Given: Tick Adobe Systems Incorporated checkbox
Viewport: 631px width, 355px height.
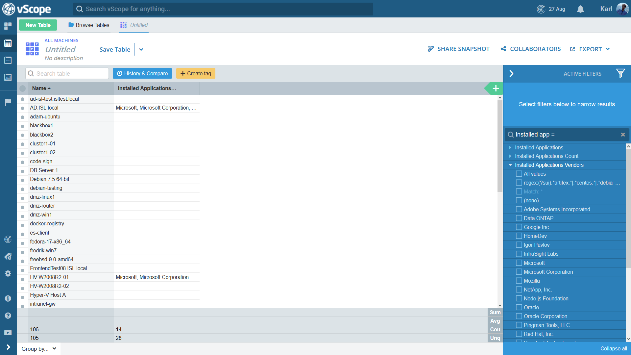Looking at the screenshot, I should point(519,209).
